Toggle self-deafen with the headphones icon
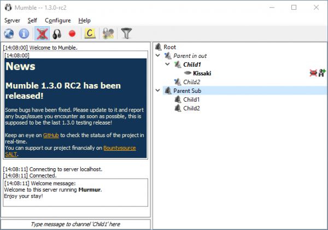 [57, 34]
